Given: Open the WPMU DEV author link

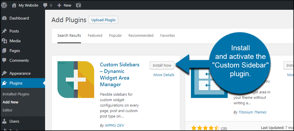Looking at the screenshot, I should 114,125.
